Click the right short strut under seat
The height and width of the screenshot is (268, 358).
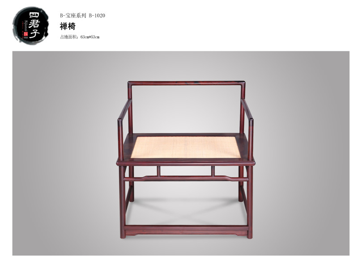tap(213, 171)
